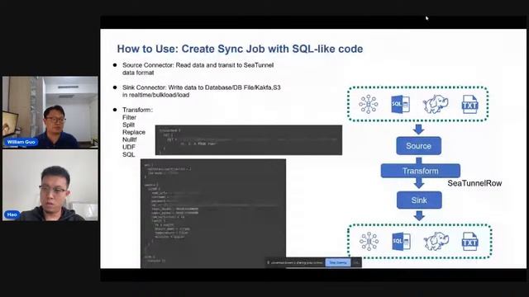Click the Stop sharing button
This screenshot has height=297, width=529.
pos(338,262)
